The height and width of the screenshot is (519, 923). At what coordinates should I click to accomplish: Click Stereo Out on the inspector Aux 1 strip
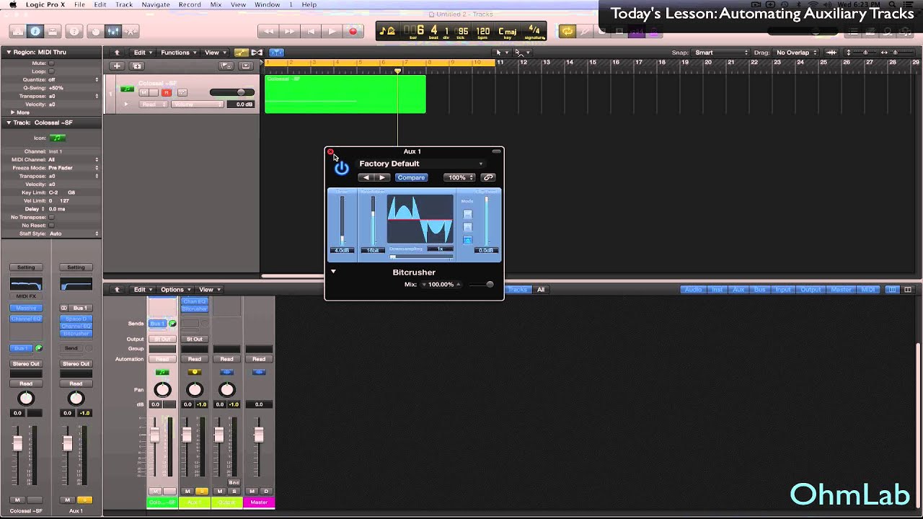point(76,364)
